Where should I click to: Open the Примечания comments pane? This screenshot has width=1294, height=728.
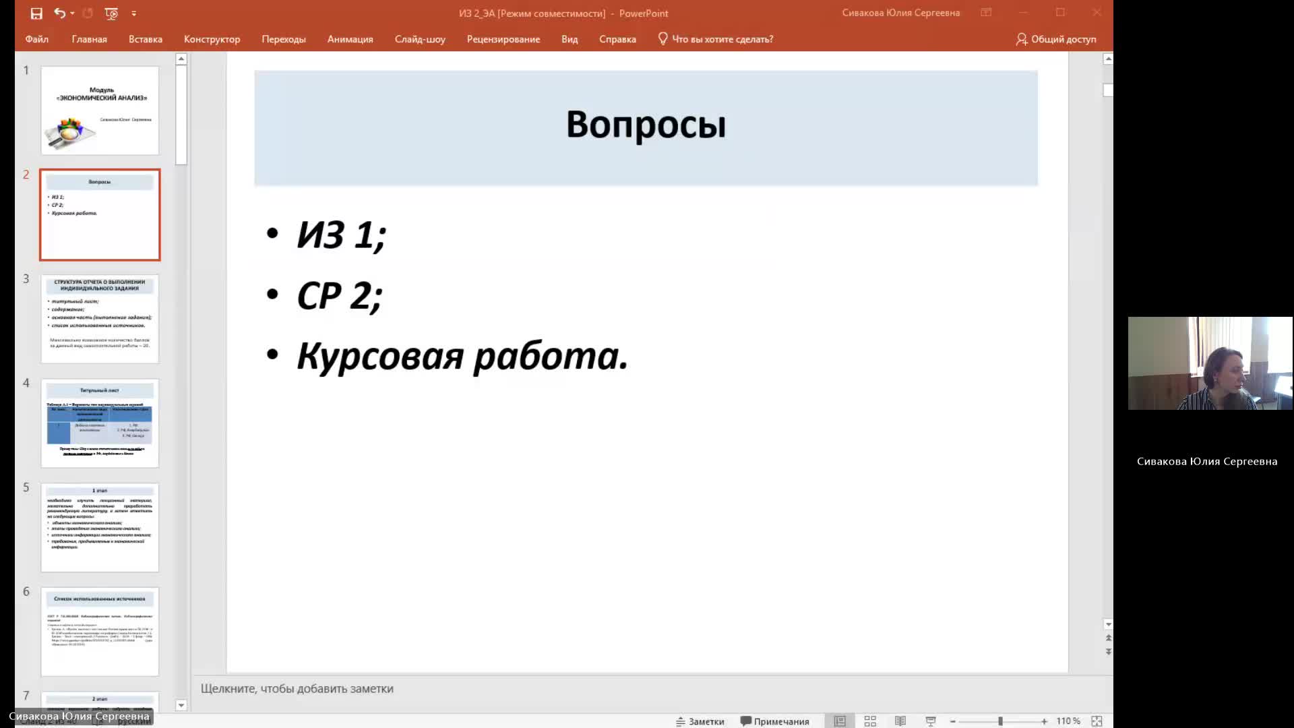(x=775, y=721)
